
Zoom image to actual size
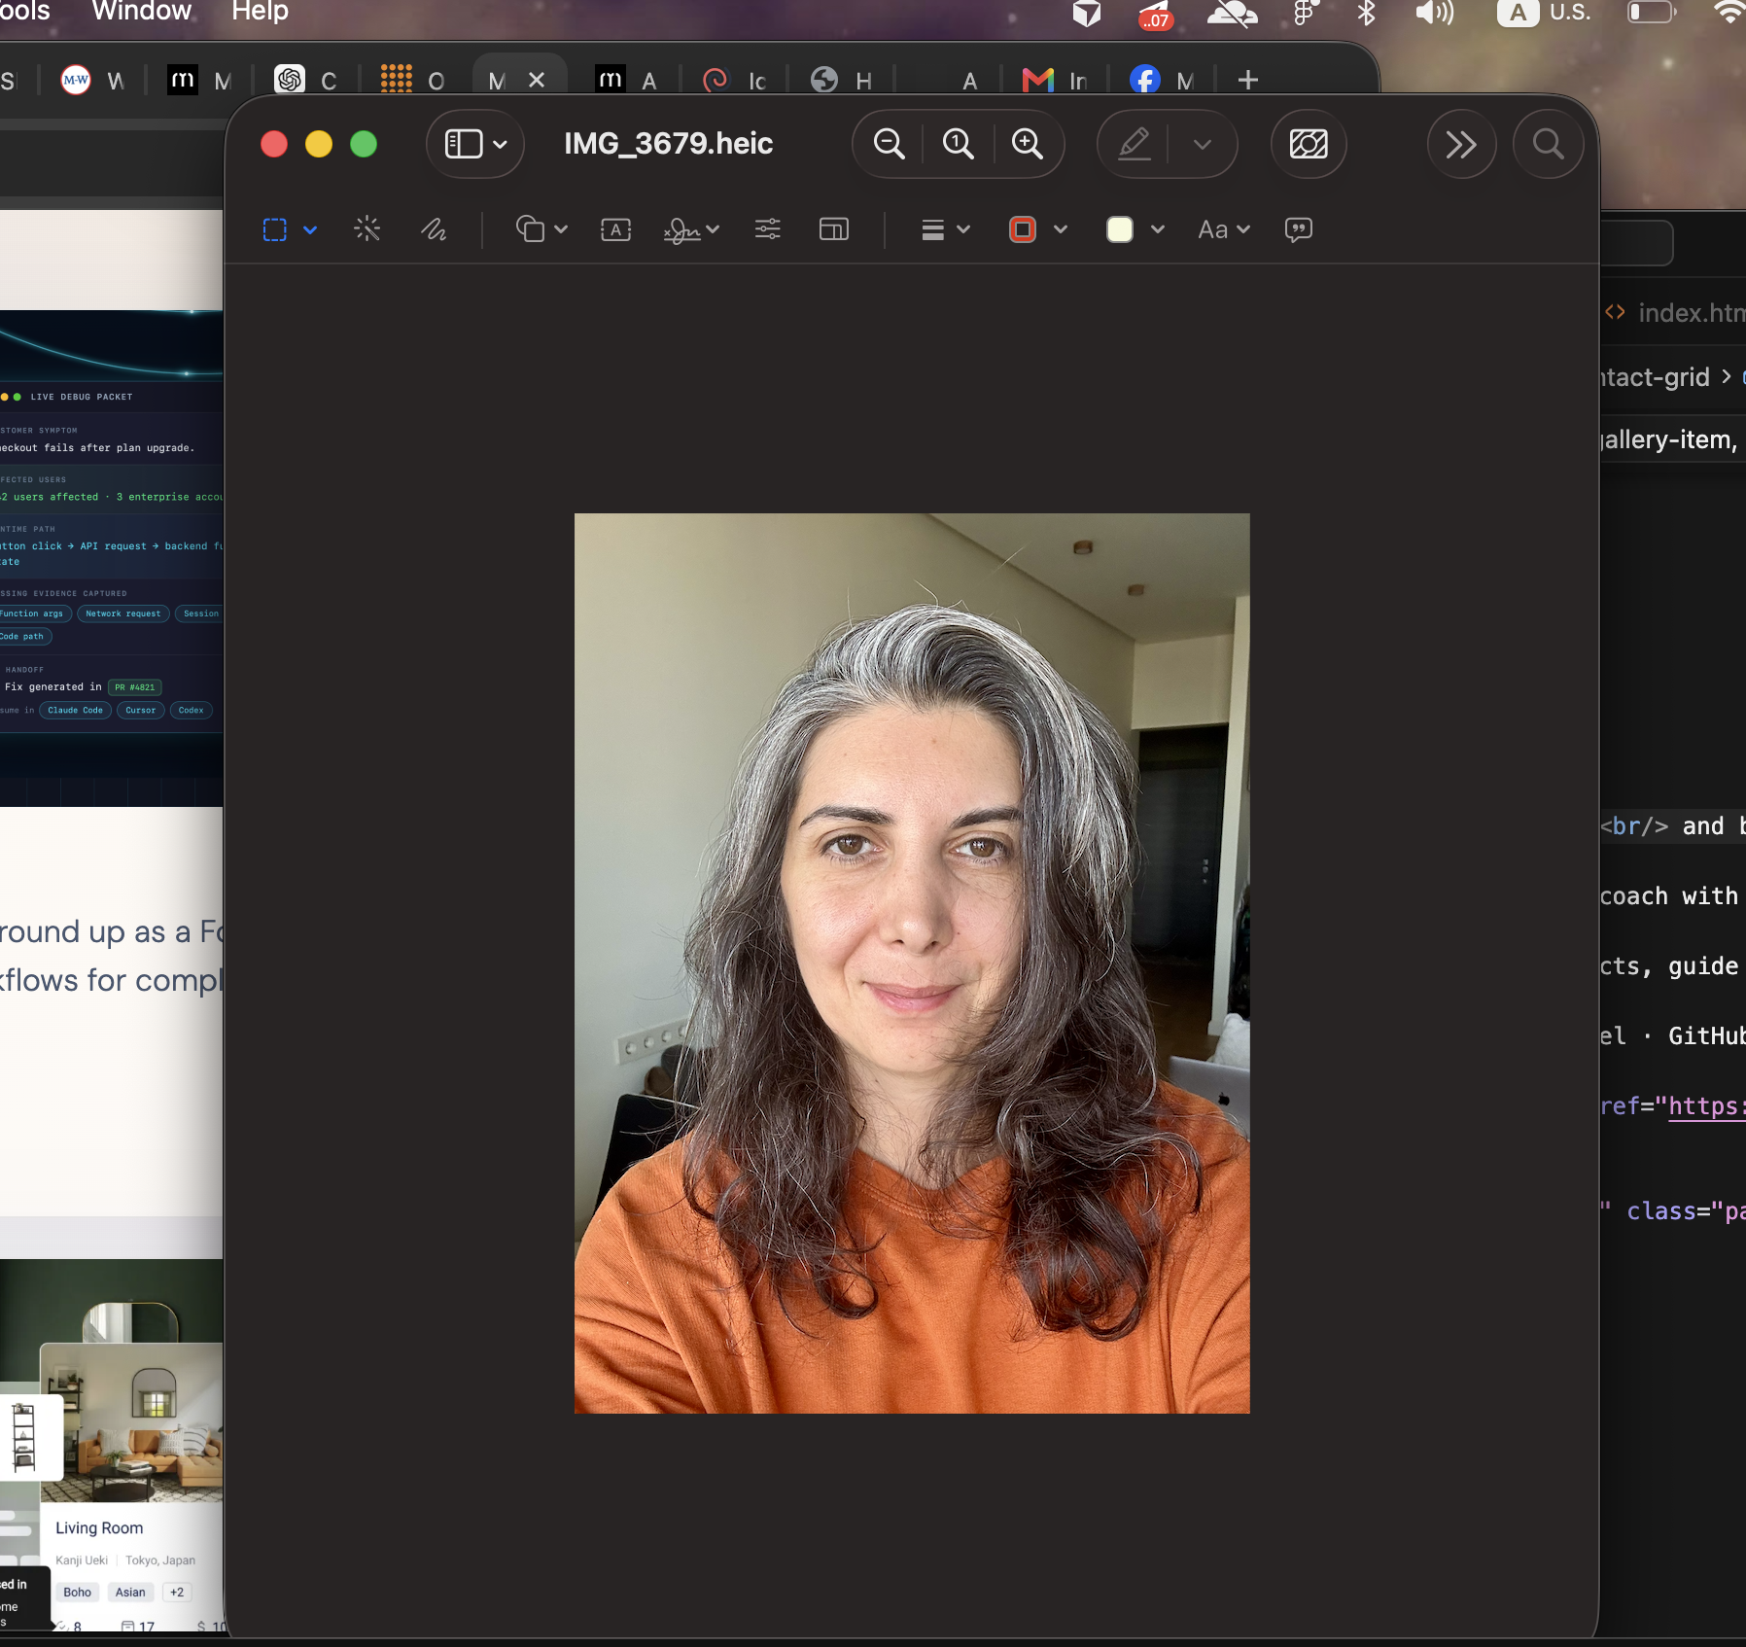pos(958,144)
